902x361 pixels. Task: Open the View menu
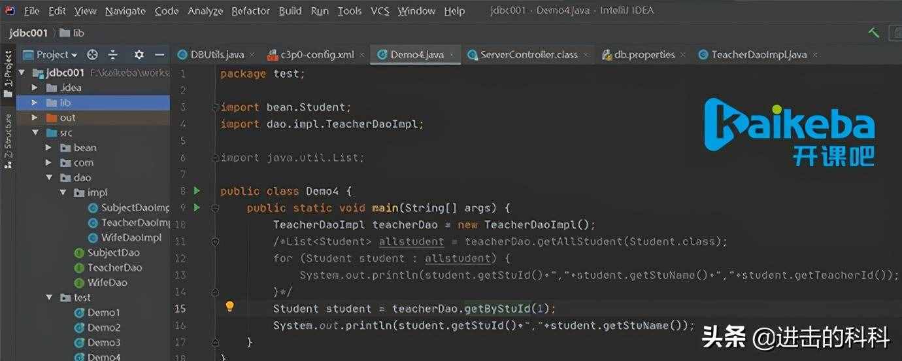85,11
